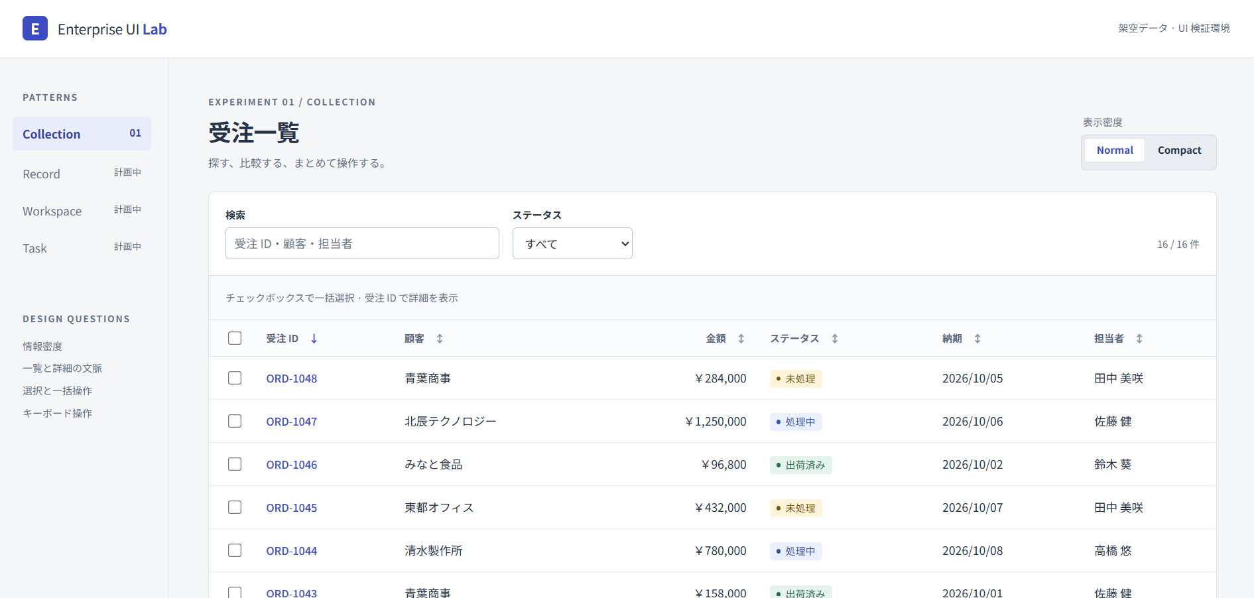Viewport: 1254px width, 598px height.
Task: Click the sort icon next to 顧客
Action: [440, 339]
